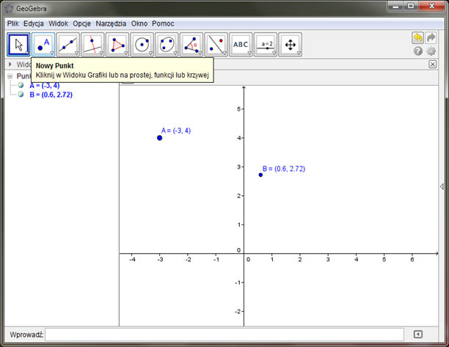This screenshot has width=449, height=347.
Task: Click point A on the graph
Action: click(x=159, y=138)
